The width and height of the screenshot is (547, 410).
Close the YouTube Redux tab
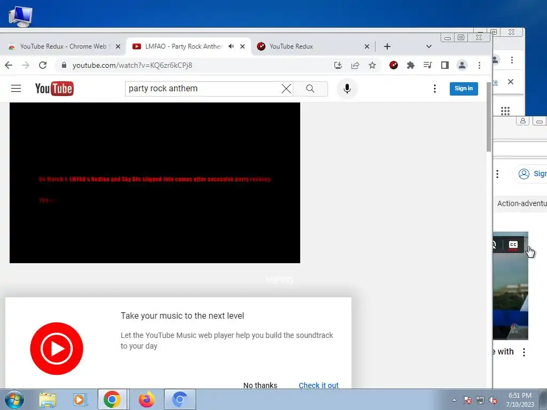click(x=366, y=46)
